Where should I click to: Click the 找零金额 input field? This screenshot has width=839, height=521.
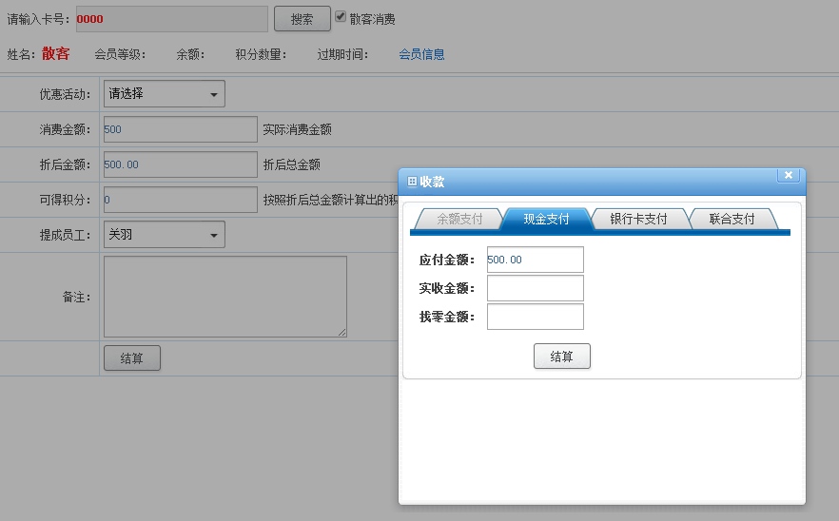(x=535, y=317)
